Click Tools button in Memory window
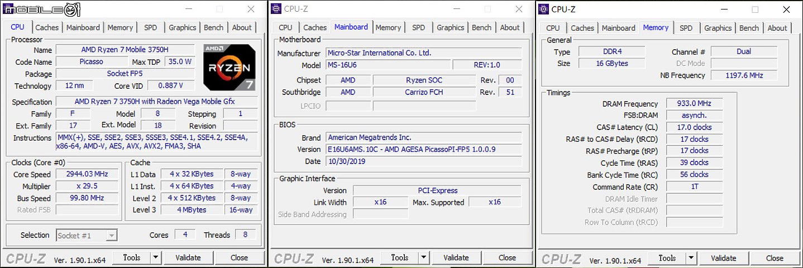 click(667, 258)
